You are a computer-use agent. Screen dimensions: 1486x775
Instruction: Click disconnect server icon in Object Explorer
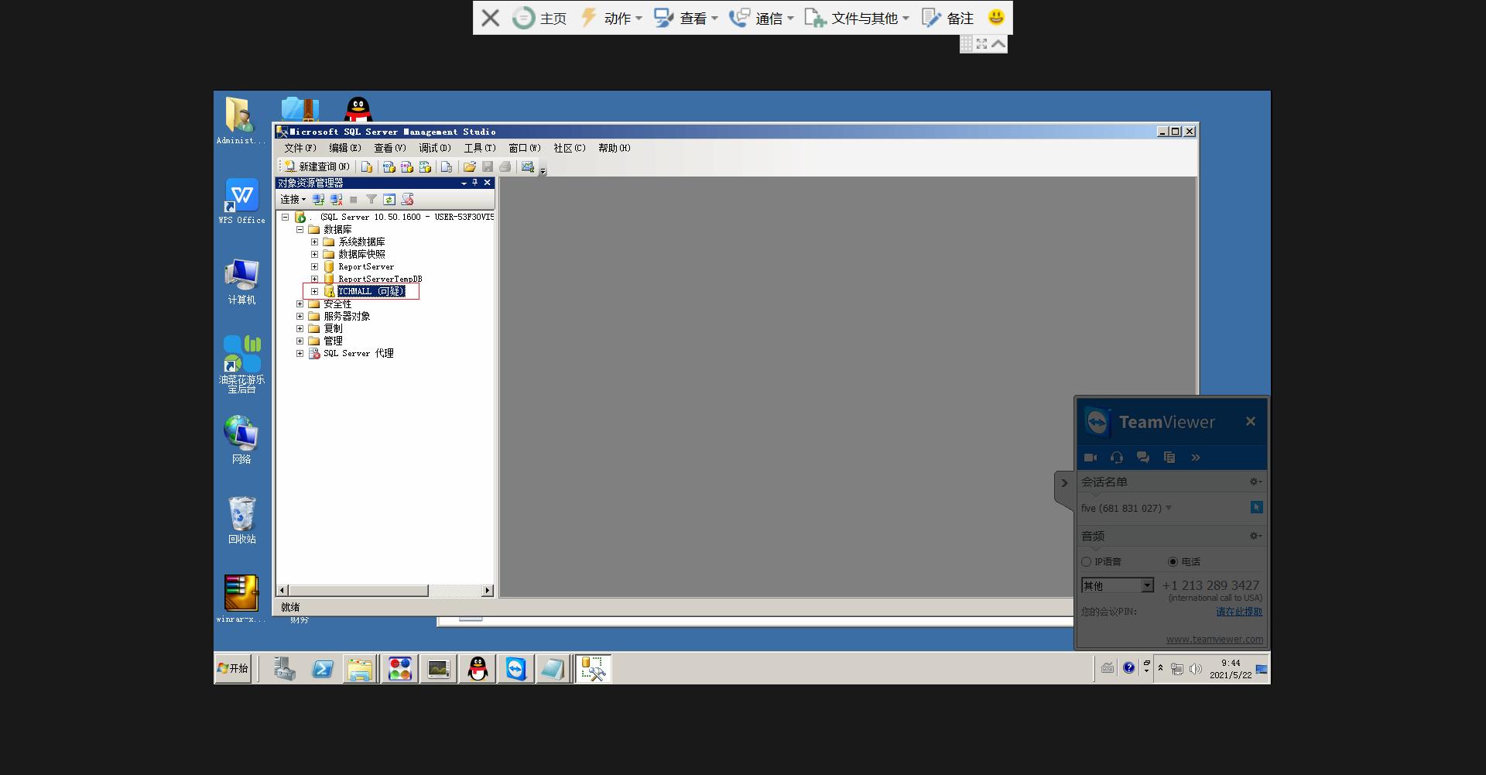pos(336,200)
